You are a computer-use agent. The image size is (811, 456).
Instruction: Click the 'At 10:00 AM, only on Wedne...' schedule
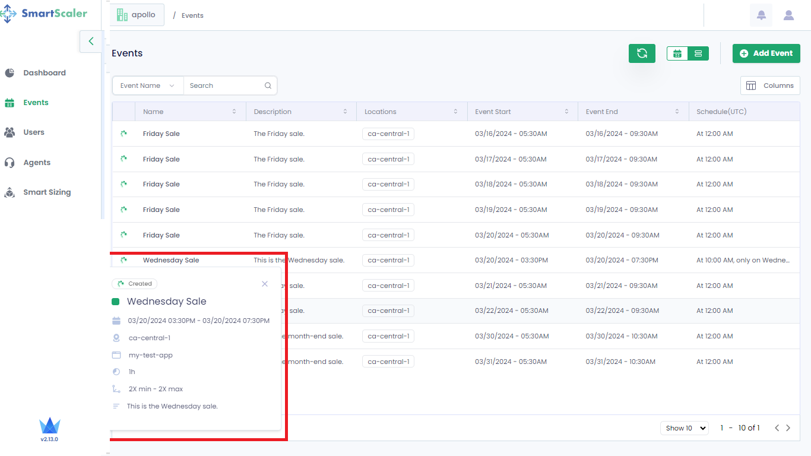743,260
